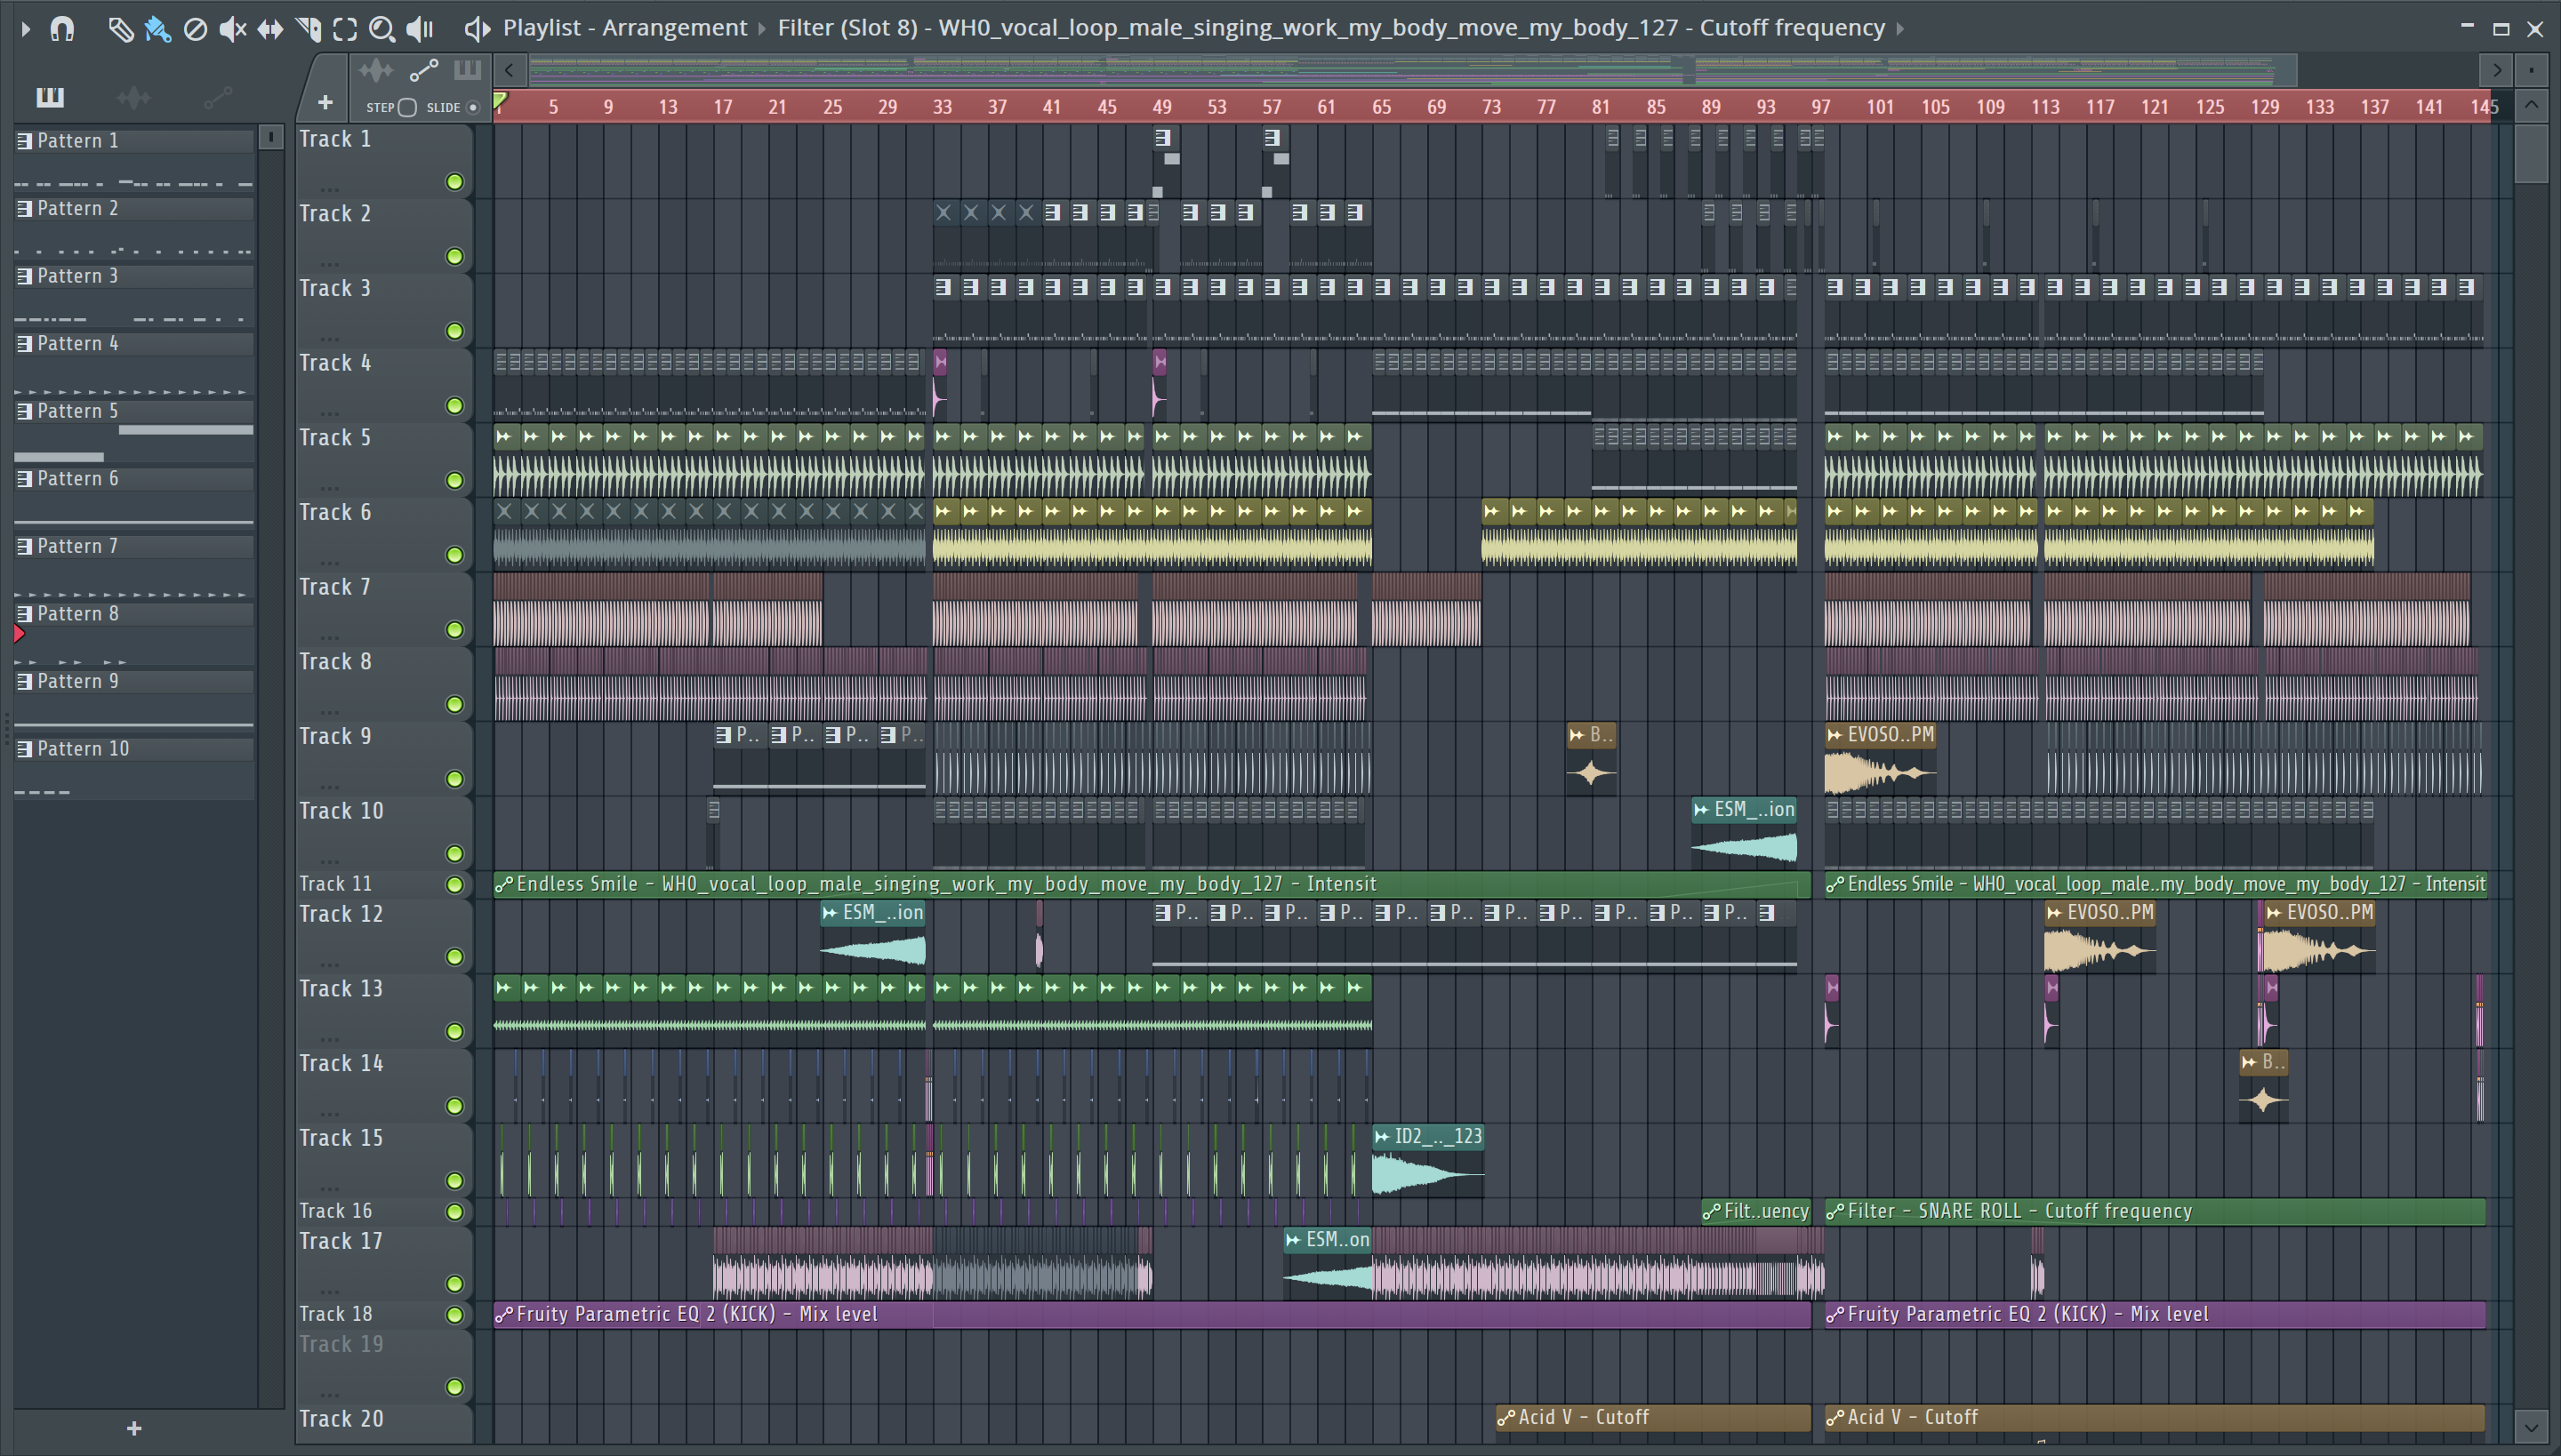Show patterns in the picker panel
This screenshot has height=1456, width=2561.
[50, 97]
